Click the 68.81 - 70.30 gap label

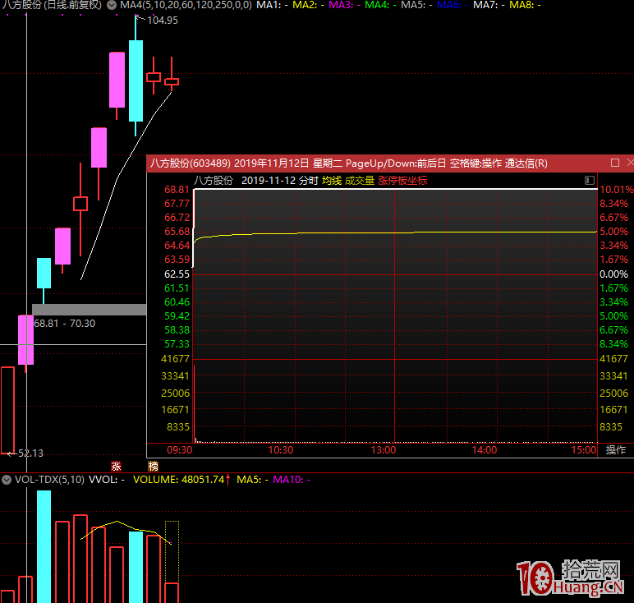[65, 324]
